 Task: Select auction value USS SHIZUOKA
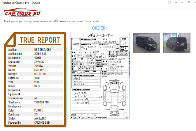(43, 50)
